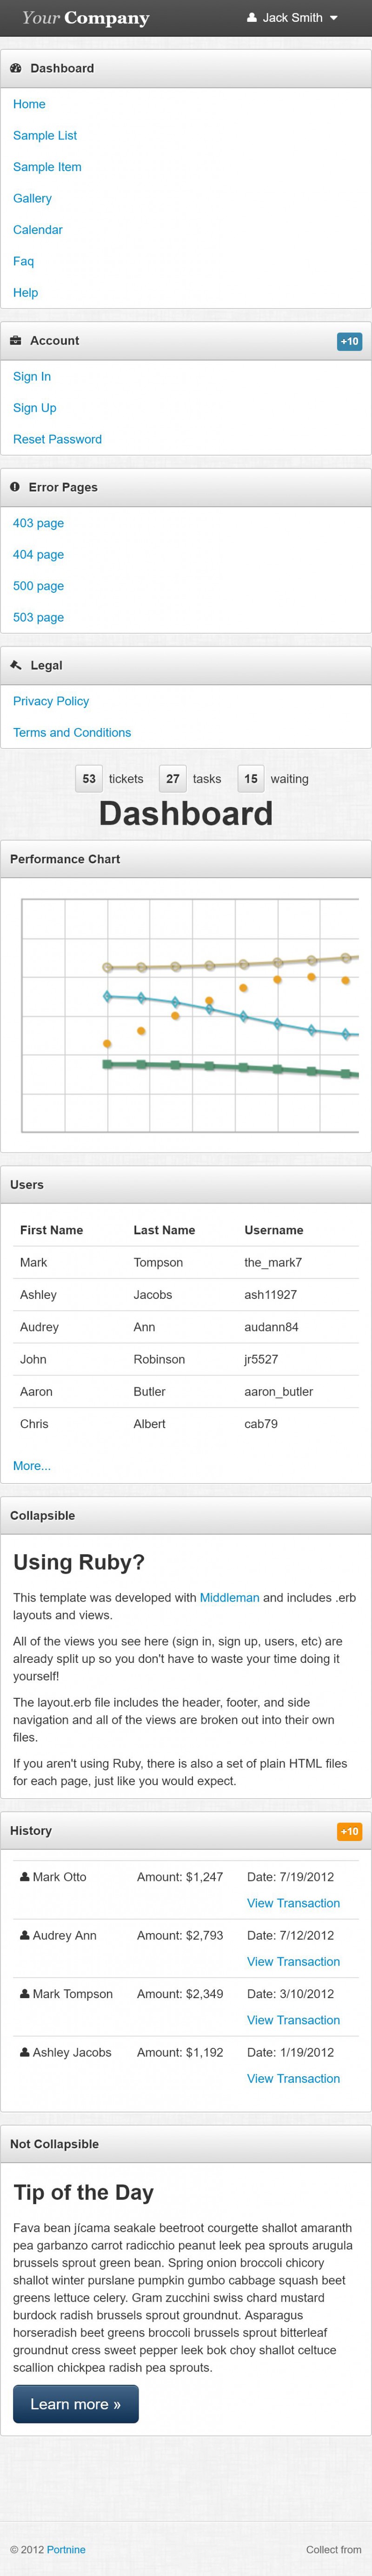372x2576 pixels.
Task: Click the Dashboard gauge icon
Action: [16, 68]
